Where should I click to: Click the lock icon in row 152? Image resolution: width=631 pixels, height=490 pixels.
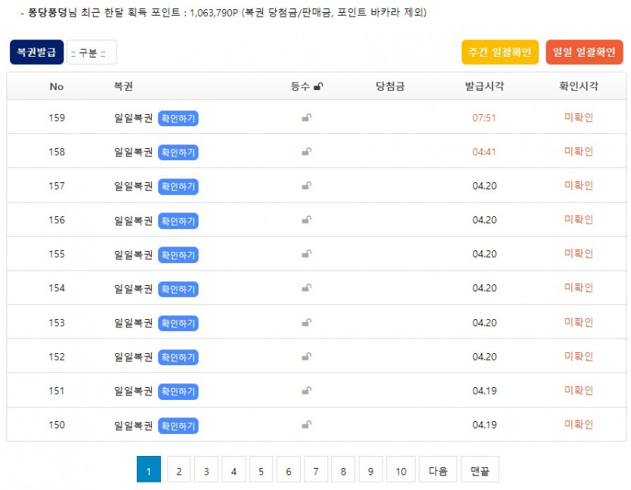307,357
